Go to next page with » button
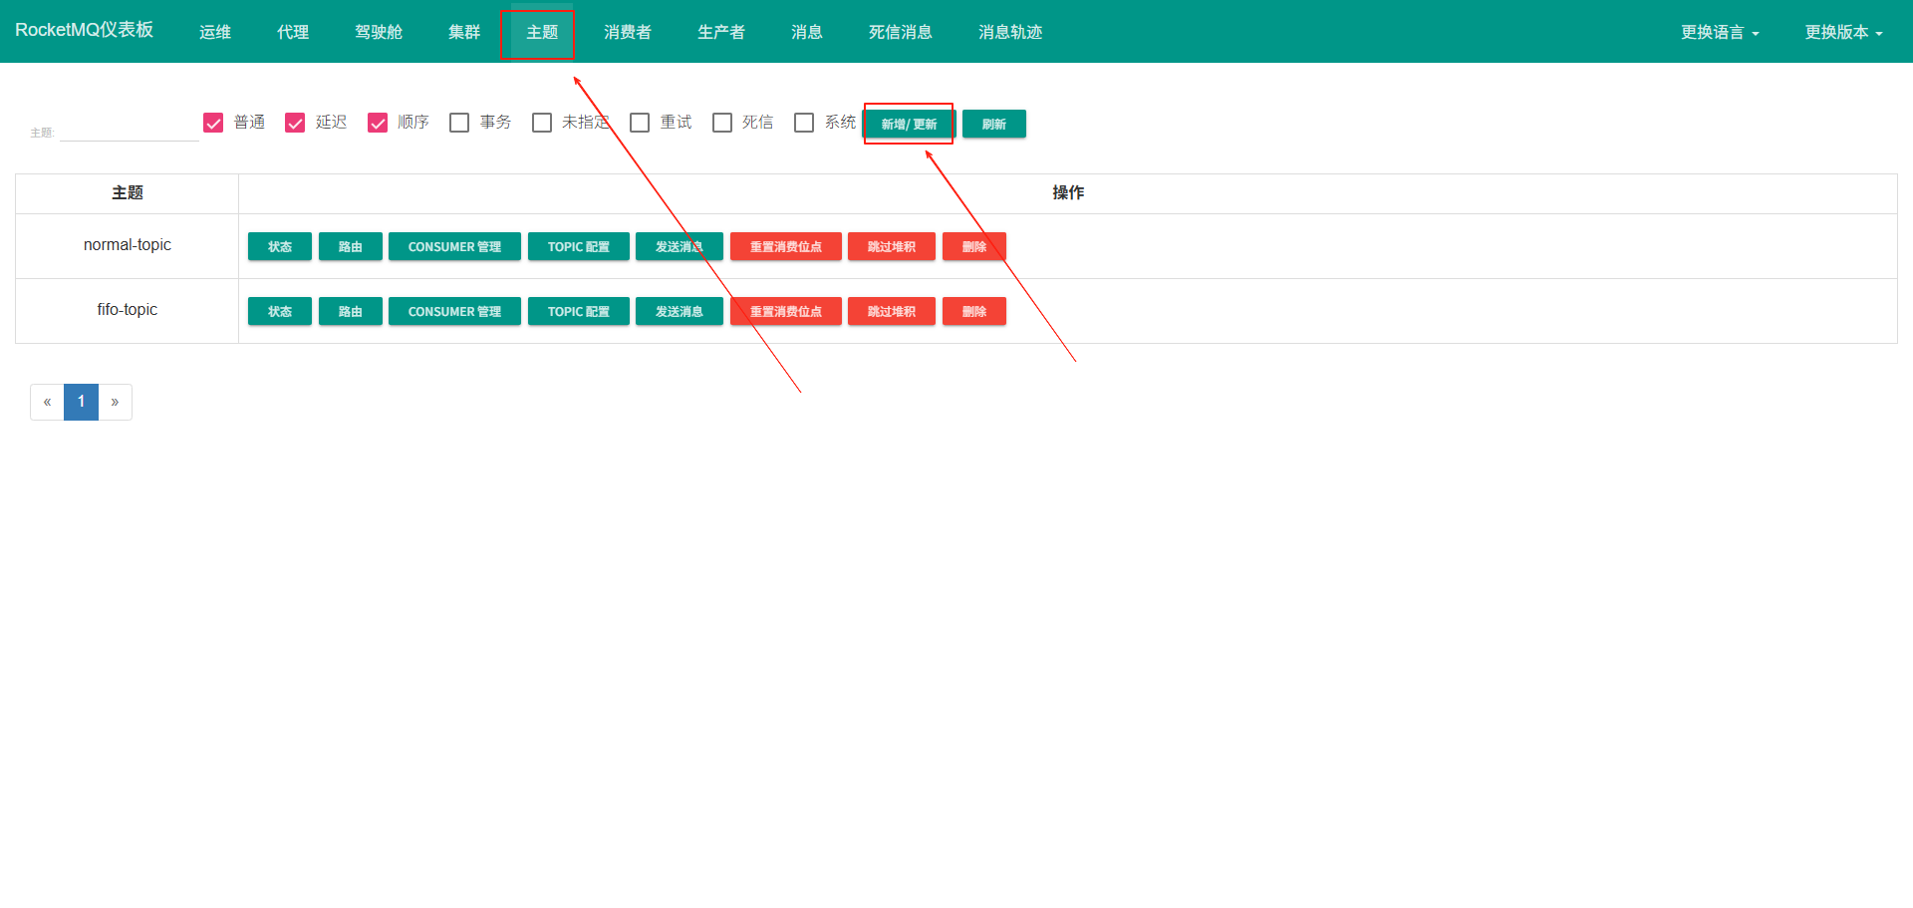 click(x=115, y=402)
